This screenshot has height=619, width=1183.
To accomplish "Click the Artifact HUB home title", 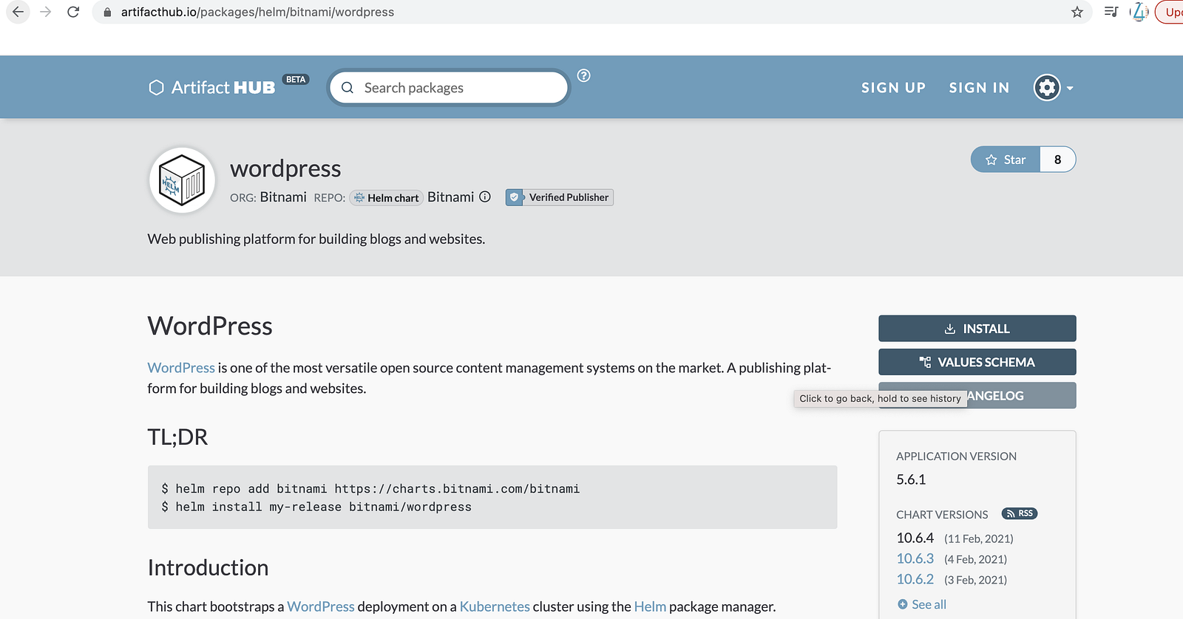I will (223, 88).
